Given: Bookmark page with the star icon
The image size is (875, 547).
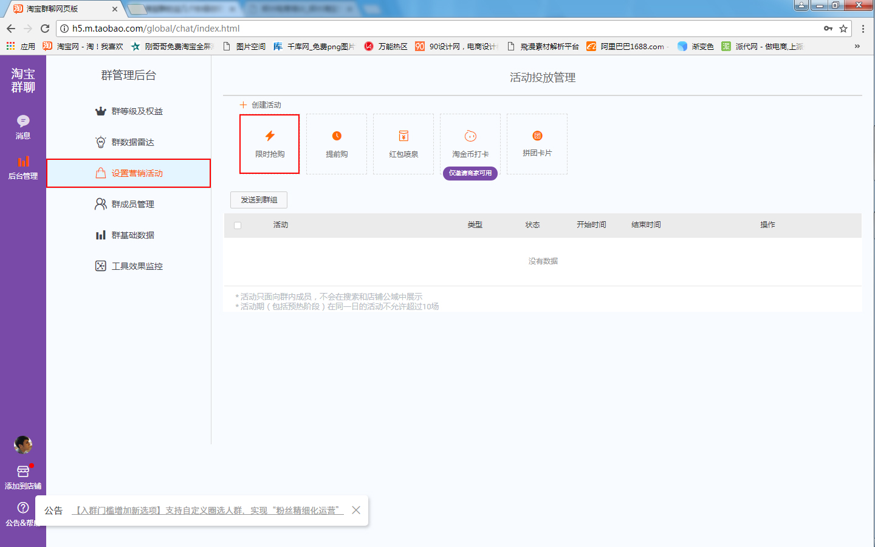Looking at the screenshot, I should coord(843,29).
